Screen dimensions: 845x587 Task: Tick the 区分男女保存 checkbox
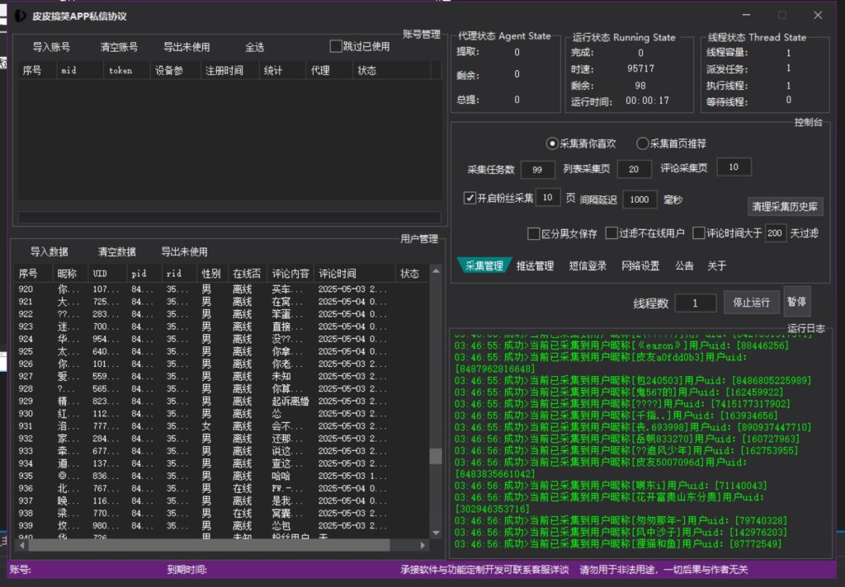pos(533,233)
